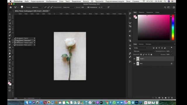187x105 pixels.
Task: Click the document tab 'White Flower Guide.jpeg'
Action: pyautogui.click(x=32, y=11)
